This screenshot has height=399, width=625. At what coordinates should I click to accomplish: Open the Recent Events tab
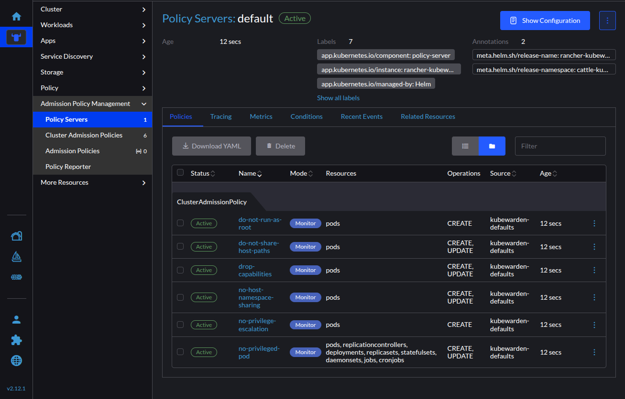point(362,116)
